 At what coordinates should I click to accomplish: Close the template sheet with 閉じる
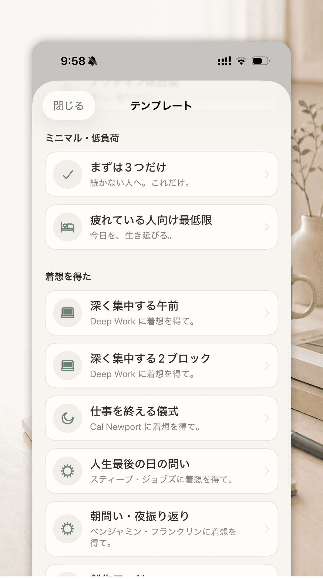coord(69,106)
